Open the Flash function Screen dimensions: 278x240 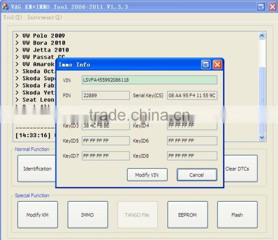pos(237,215)
